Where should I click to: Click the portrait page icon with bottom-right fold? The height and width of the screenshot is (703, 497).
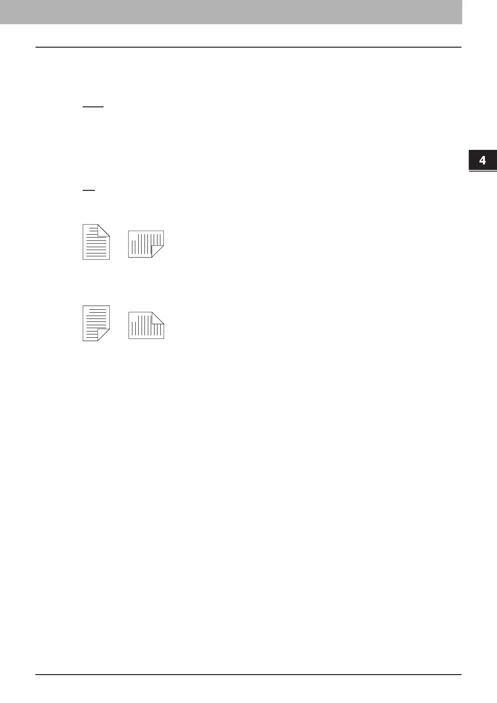pos(96,323)
